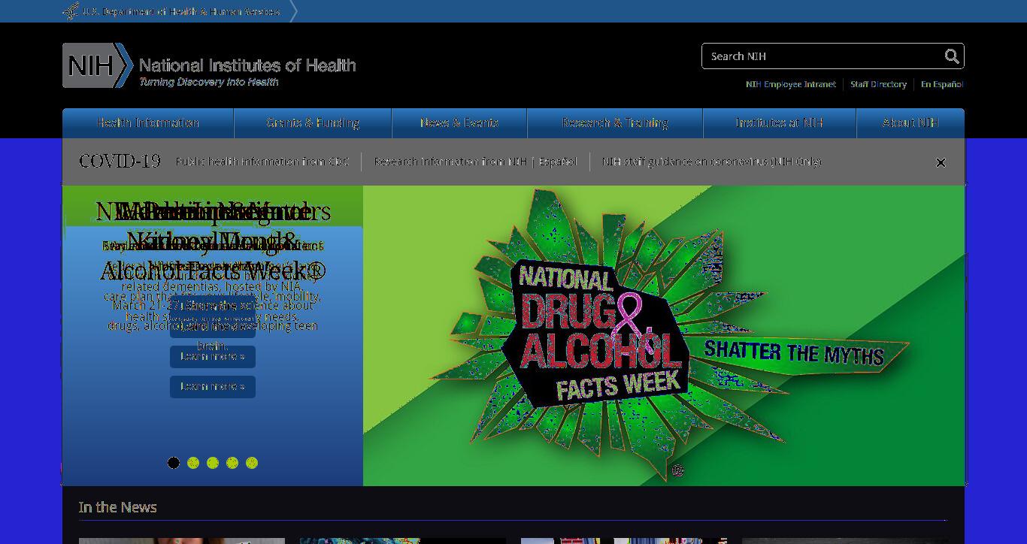Open the Grants & Funding menu
This screenshot has height=544, width=1027.
point(313,123)
